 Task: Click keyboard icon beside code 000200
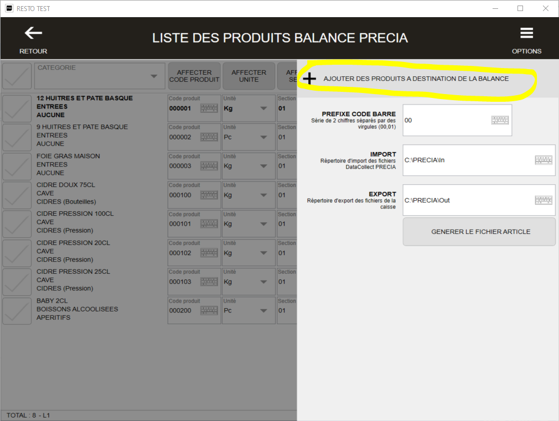pyautogui.click(x=209, y=310)
